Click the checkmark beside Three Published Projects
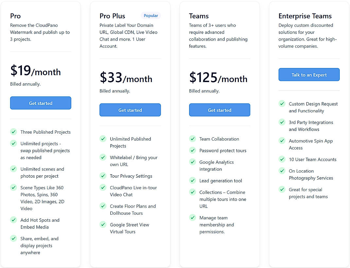 (13, 132)
